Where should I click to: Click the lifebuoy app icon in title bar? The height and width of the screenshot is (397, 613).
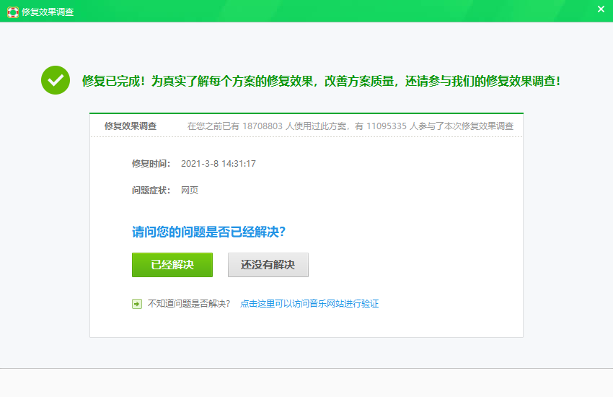(12, 12)
